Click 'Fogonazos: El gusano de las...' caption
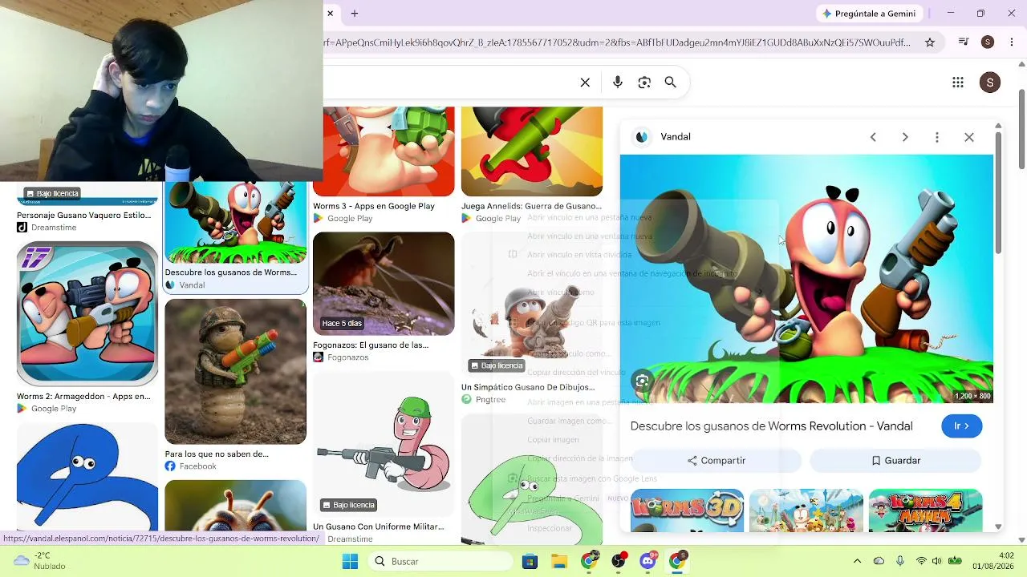The height and width of the screenshot is (577, 1027). [x=371, y=345]
